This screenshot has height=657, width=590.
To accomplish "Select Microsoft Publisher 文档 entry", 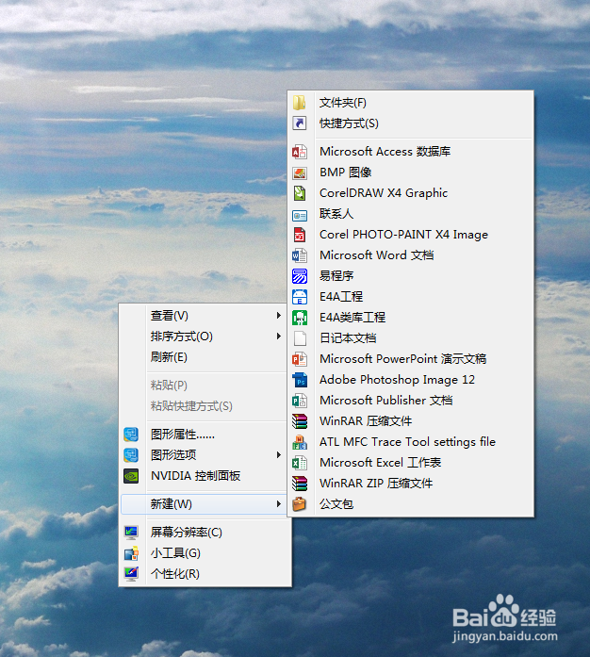I will 411,401.
